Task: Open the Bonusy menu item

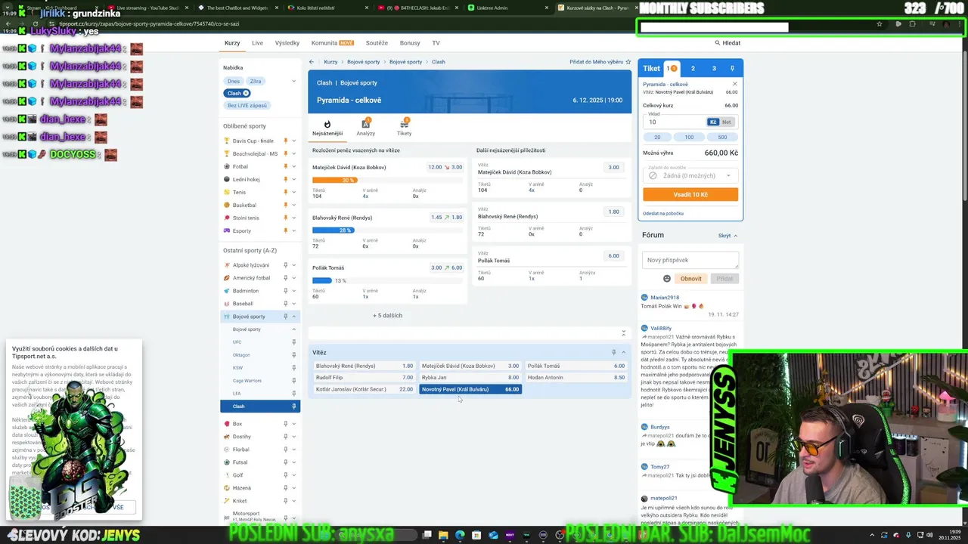Action: (410, 43)
